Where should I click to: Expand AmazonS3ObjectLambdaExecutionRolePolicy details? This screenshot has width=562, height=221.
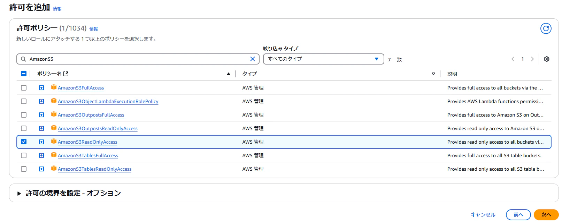pyautogui.click(x=41, y=101)
